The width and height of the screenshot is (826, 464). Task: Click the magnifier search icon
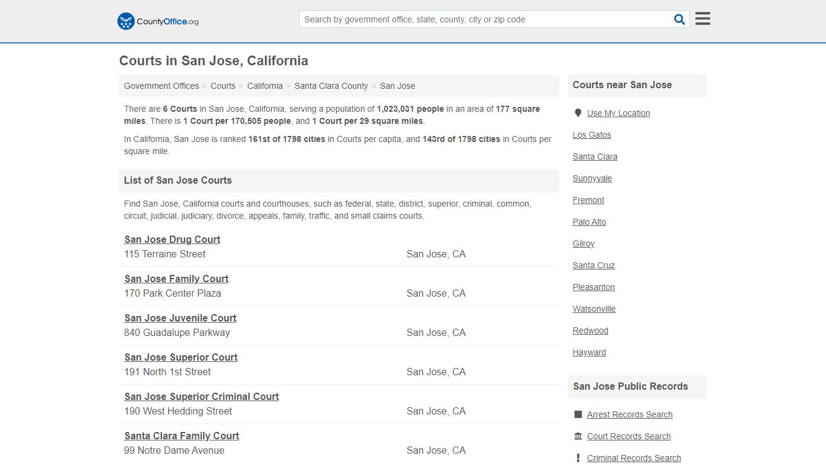tap(680, 19)
